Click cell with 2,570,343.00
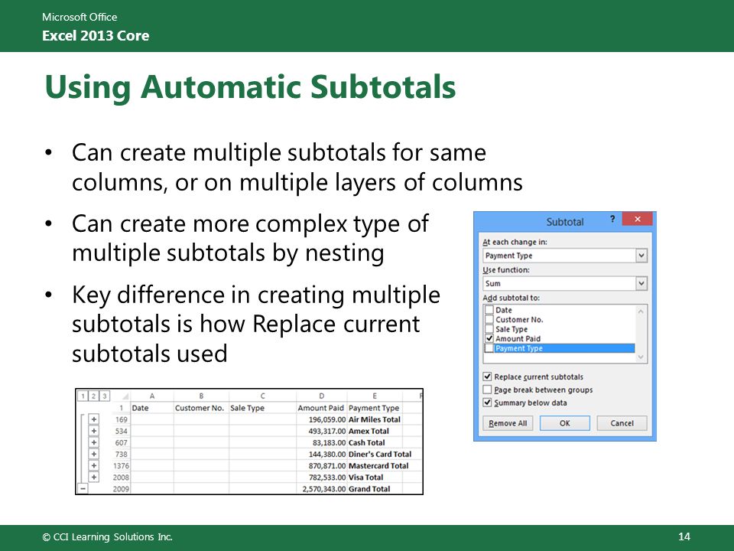Screen dimensions: 734x551 (x=322, y=489)
